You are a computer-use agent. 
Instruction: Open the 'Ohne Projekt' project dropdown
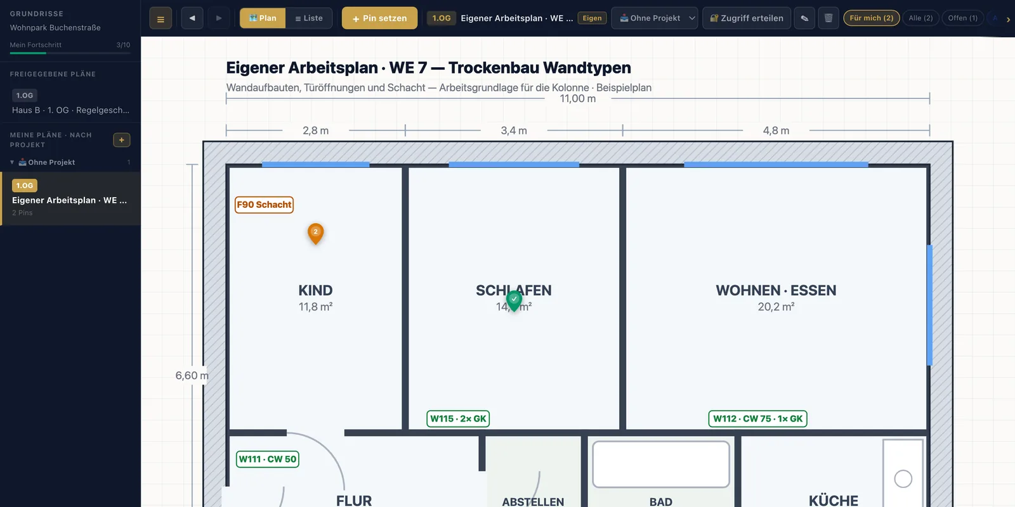(x=655, y=18)
